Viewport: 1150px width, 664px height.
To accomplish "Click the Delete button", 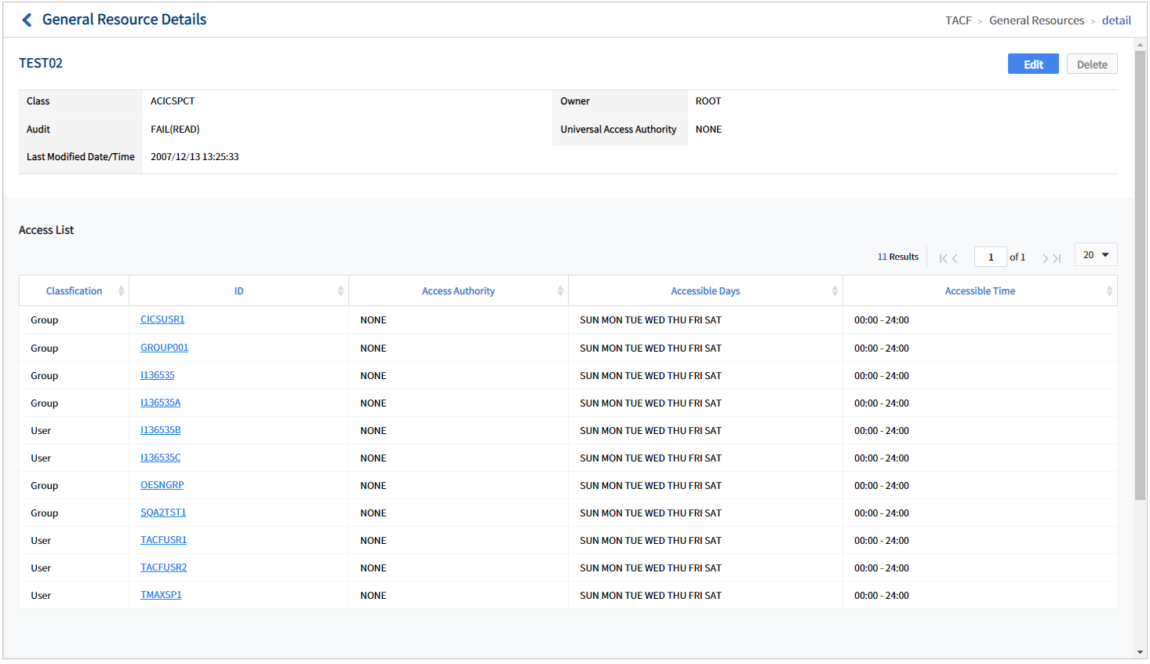I will [1091, 64].
